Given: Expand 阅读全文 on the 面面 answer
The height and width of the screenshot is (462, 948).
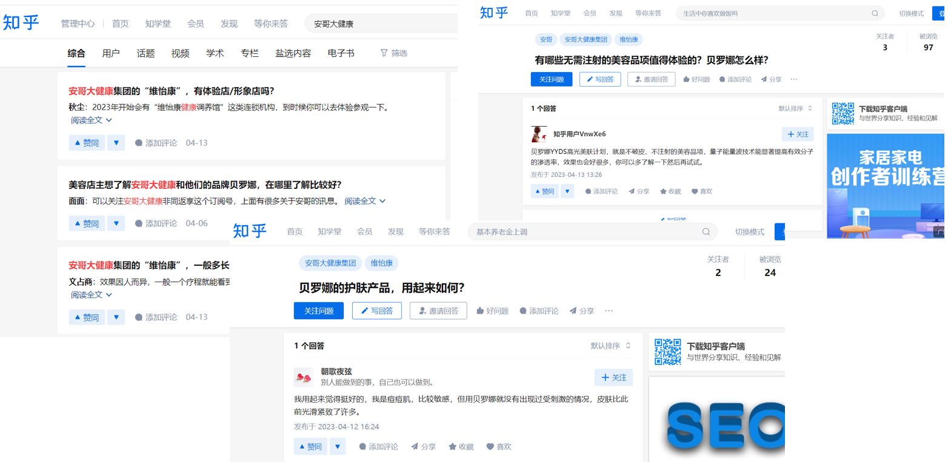Looking at the screenshot, I should 365,201.
